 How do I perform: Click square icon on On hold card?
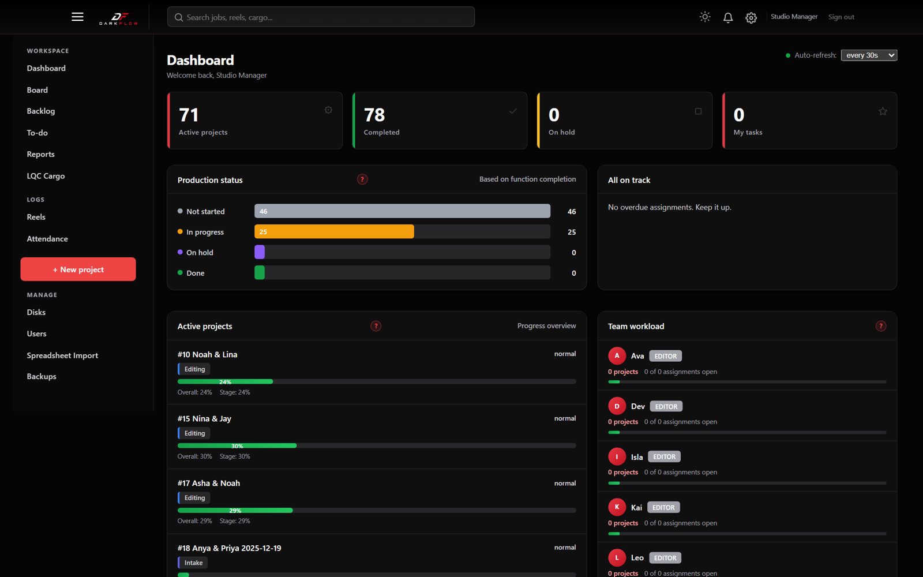coord(698,111)
